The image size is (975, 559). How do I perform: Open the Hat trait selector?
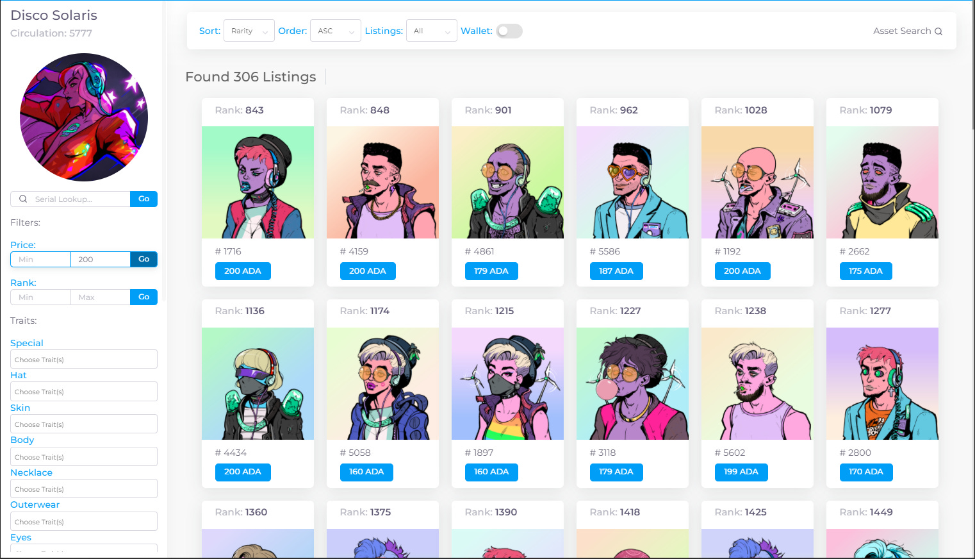coord(84,391)
